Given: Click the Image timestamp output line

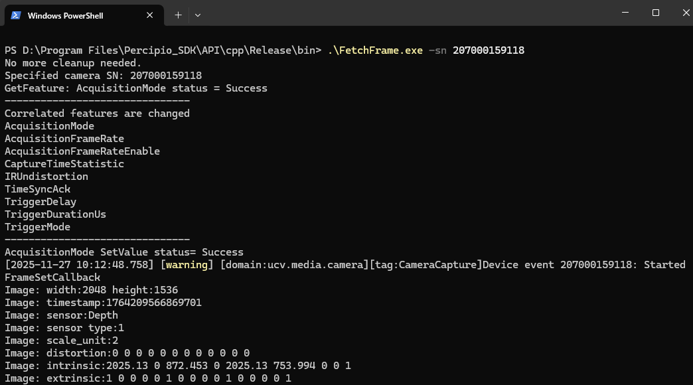Looking at the screenshot, I should 103,303.
